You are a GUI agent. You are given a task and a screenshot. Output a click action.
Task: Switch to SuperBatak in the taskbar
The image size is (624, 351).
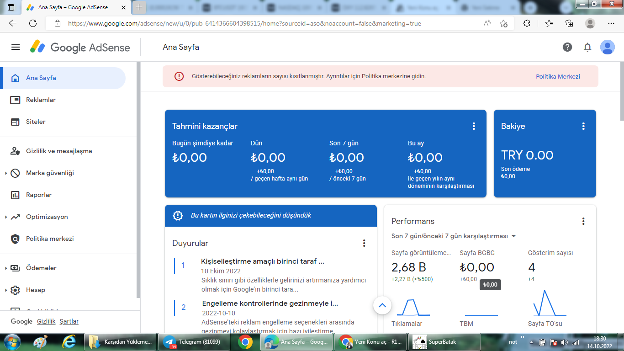(445, 342)
